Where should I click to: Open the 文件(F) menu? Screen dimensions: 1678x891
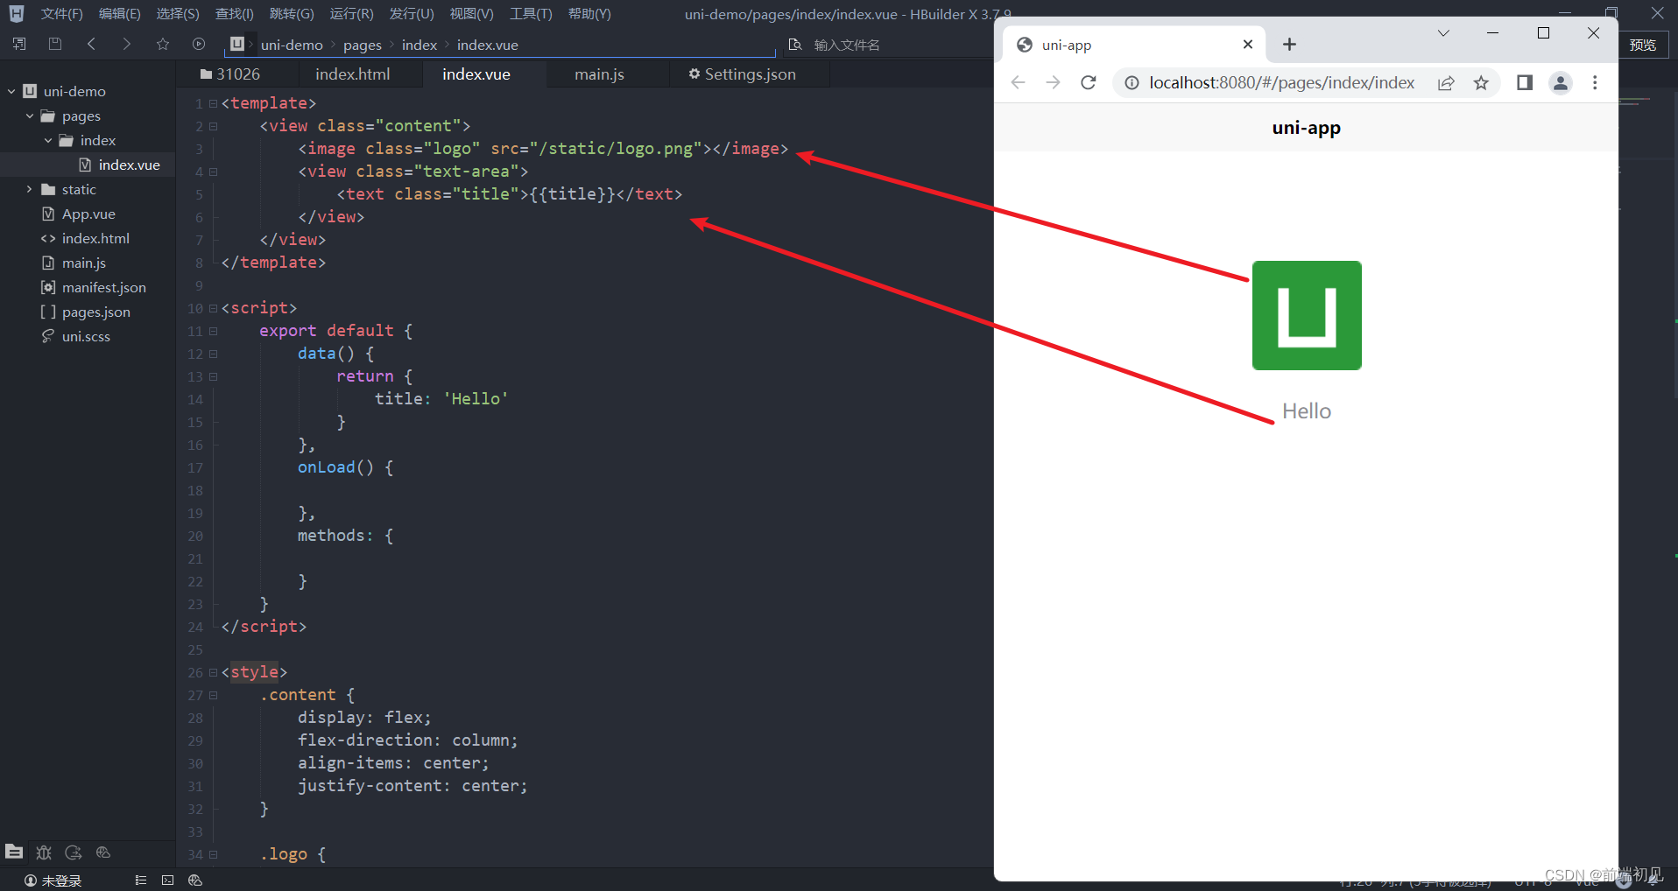pyautogui.click(x=62, y=14)
